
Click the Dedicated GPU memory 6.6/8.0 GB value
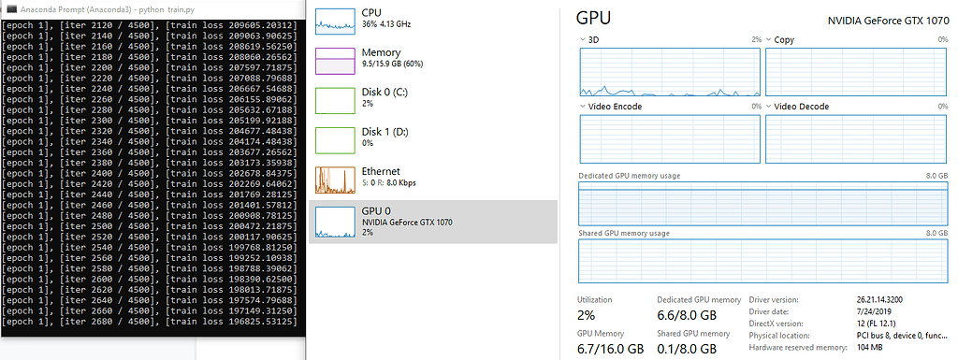pos(687,315)
